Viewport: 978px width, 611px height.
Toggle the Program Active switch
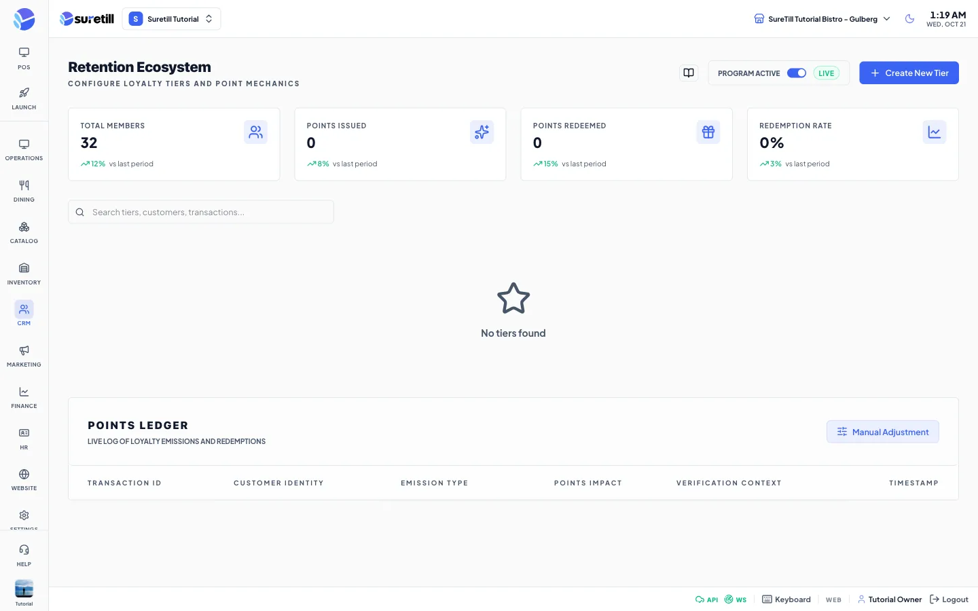(x=797, y=73)
